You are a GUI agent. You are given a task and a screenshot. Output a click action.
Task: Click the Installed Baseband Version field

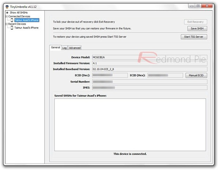coord(149,69)
